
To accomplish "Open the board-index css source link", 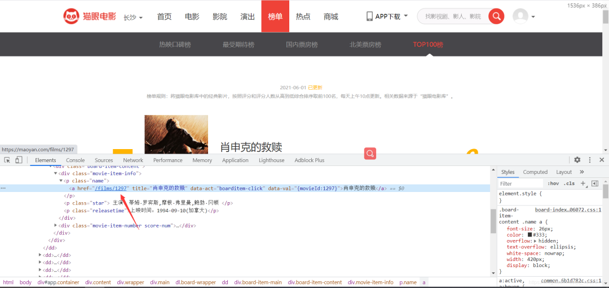I will [568, 210].
